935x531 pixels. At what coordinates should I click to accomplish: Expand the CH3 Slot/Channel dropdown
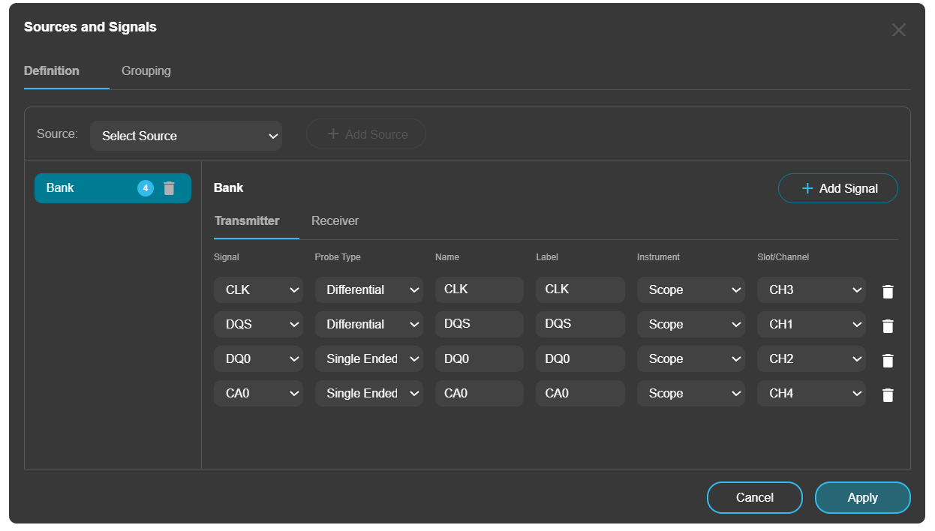pos(811,289)
